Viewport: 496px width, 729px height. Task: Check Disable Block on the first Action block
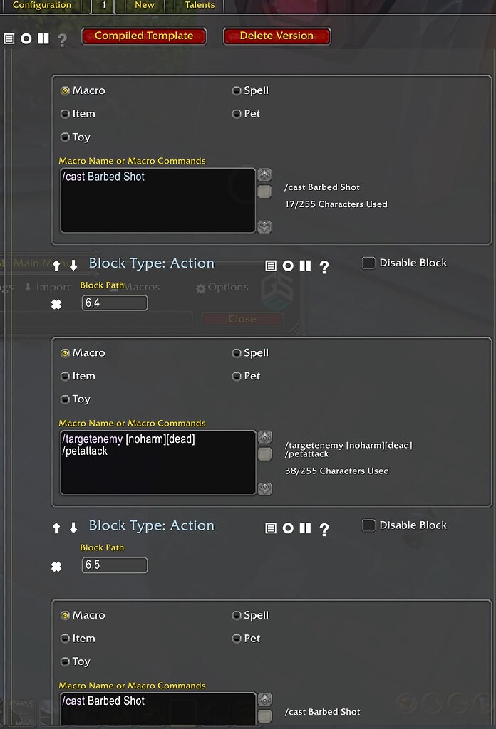pyautogui.click(x=368, y=263)
